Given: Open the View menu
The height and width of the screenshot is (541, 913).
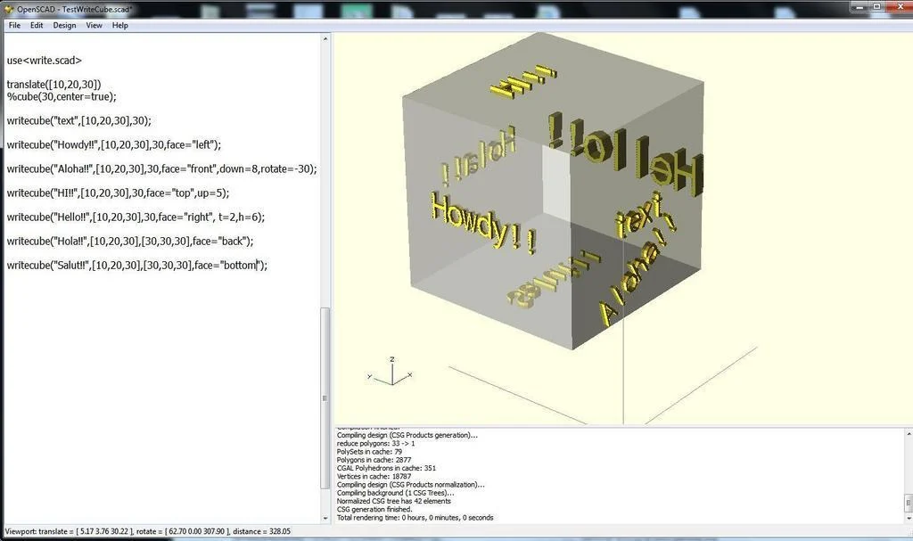Looking at the screenshot, I should pyautogui.click(x=95, y=25).
